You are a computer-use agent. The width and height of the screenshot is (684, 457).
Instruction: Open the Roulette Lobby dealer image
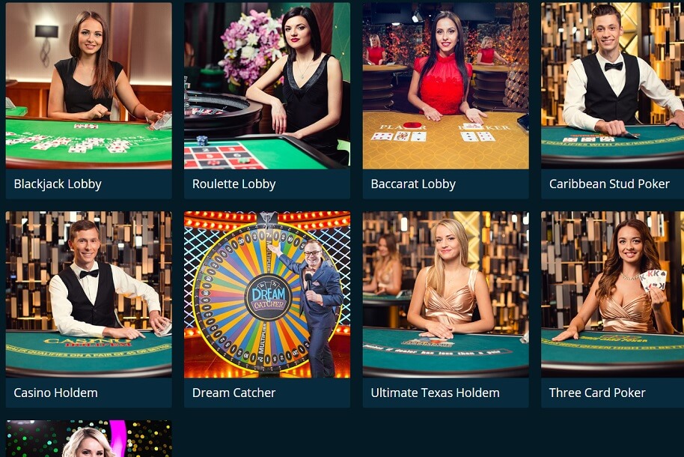tap(267, 85)
